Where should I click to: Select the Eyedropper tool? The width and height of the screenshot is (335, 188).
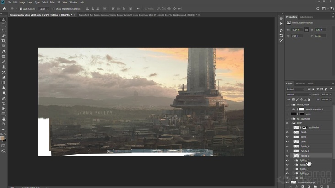[x=4, y=51]
